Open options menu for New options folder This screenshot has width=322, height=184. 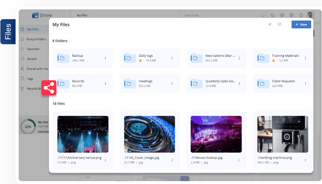coord(239,58)
